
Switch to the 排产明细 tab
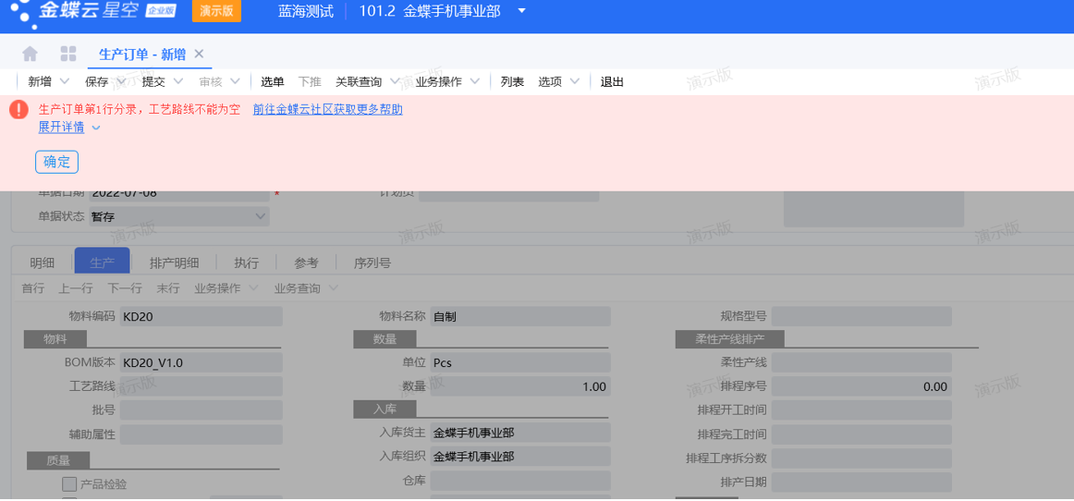click(174, 263)
